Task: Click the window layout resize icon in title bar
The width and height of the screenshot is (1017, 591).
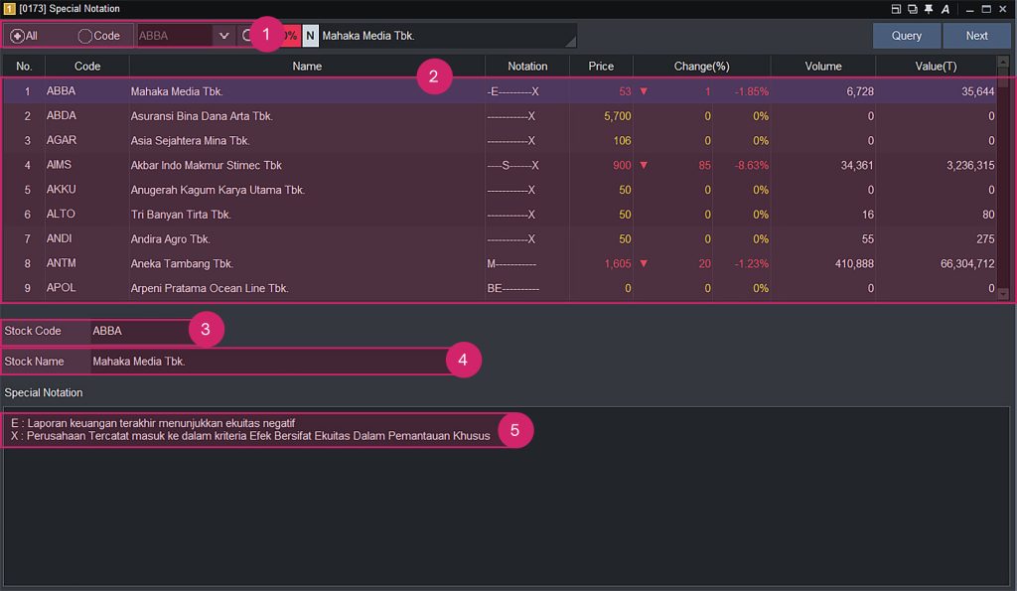Action: pyautogui.click(x=897, y=9)
